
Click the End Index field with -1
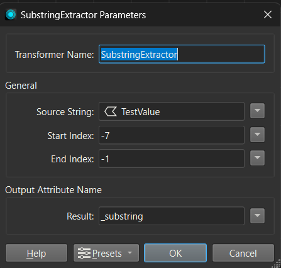pos(172,159)
